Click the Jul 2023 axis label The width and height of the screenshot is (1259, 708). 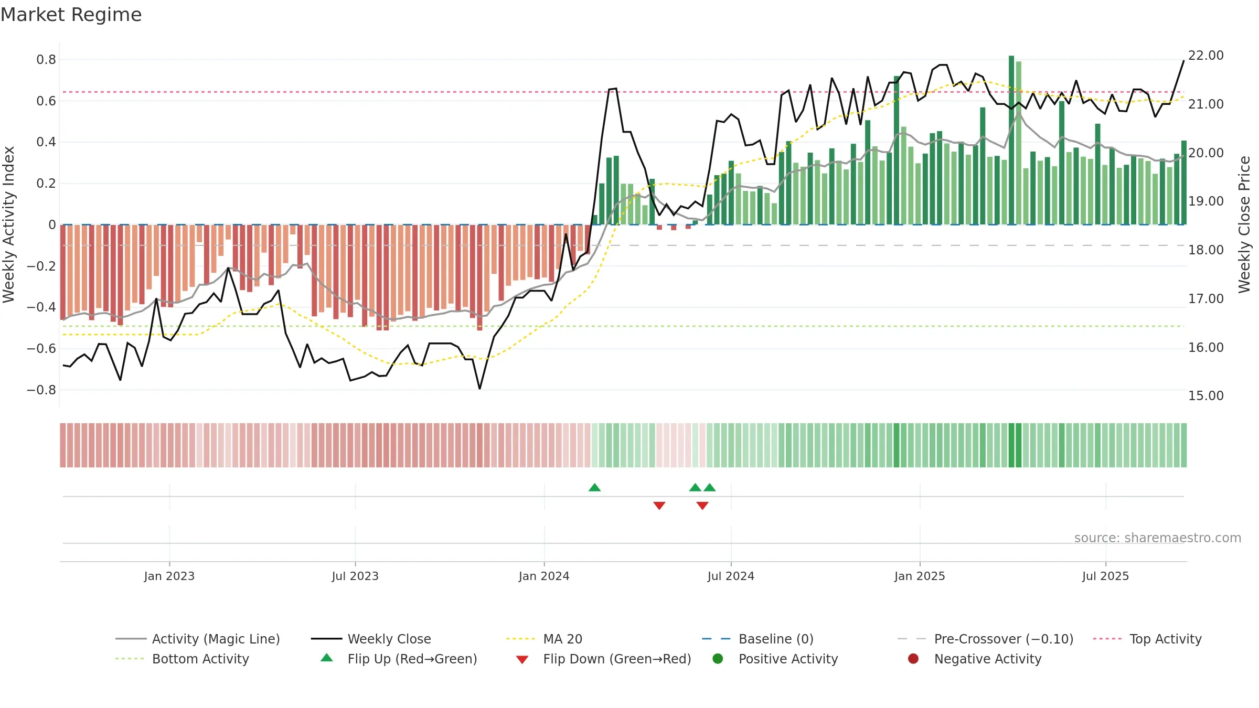click(355, 576)
